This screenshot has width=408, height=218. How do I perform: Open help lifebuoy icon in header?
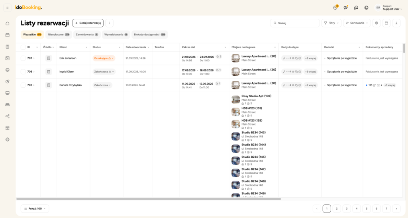pos(367,8)
